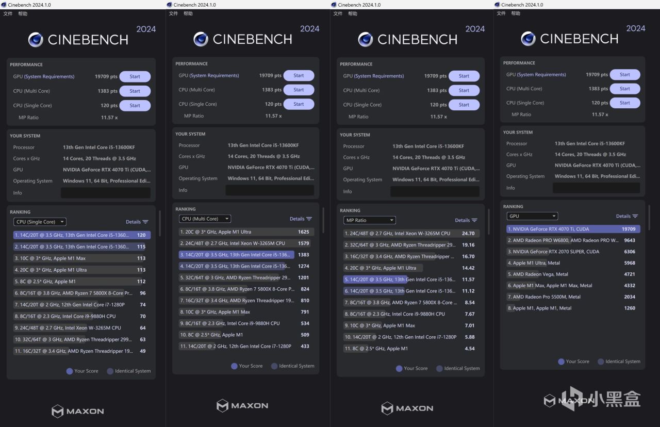
Task: Start CPU (Multi Core) test in MP Ratio ranking window
Action: (464, 90)
